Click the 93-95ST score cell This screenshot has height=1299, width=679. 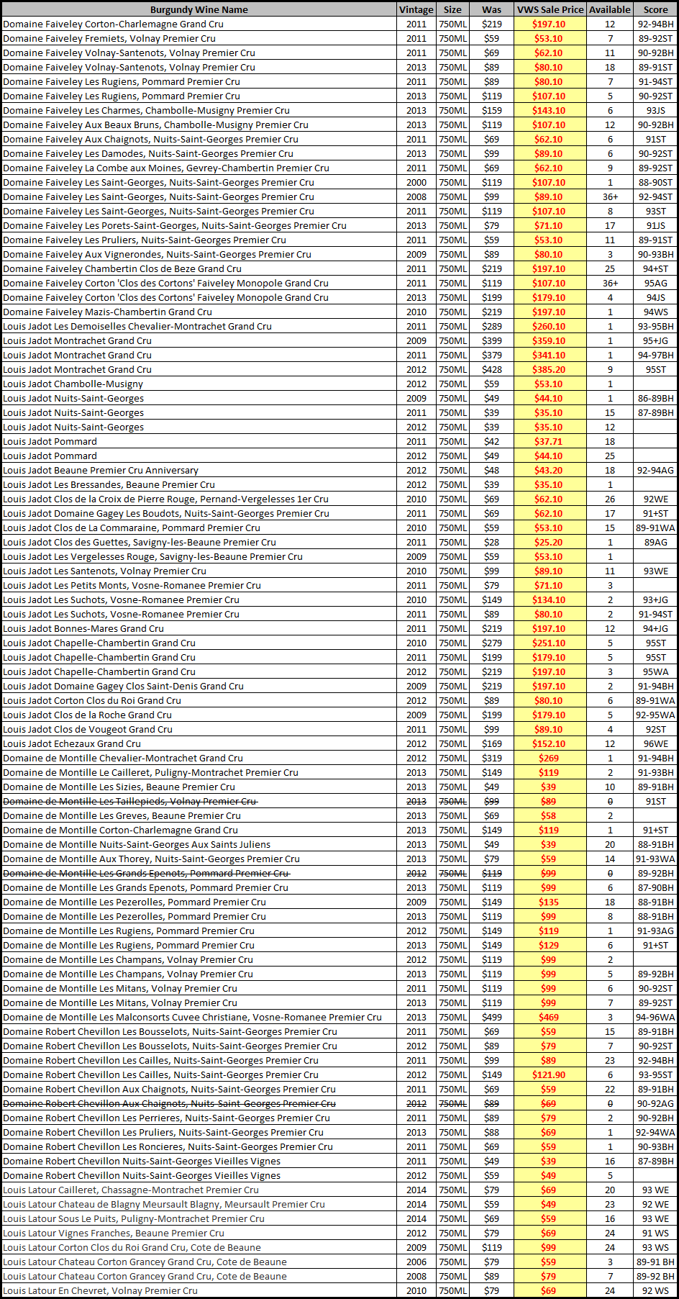[655, 1075]
